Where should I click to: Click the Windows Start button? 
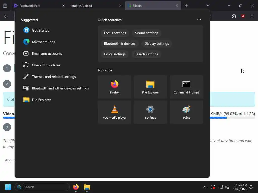point(8,187)
